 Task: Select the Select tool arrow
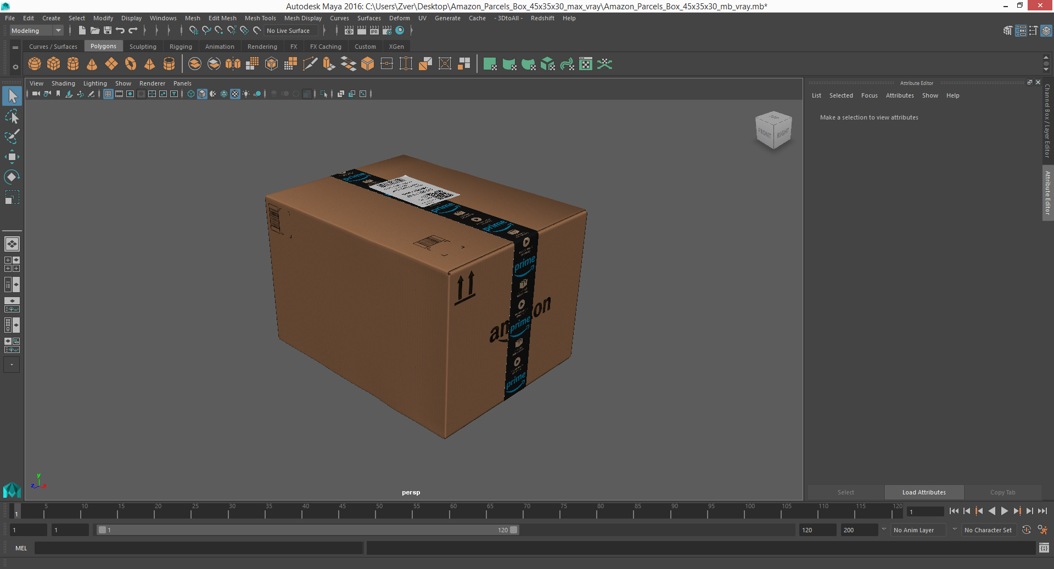(x=12, y=96)
